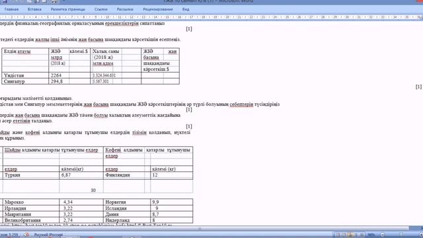
Task: Click the zoom out minus button
Action: click(383, 235)
